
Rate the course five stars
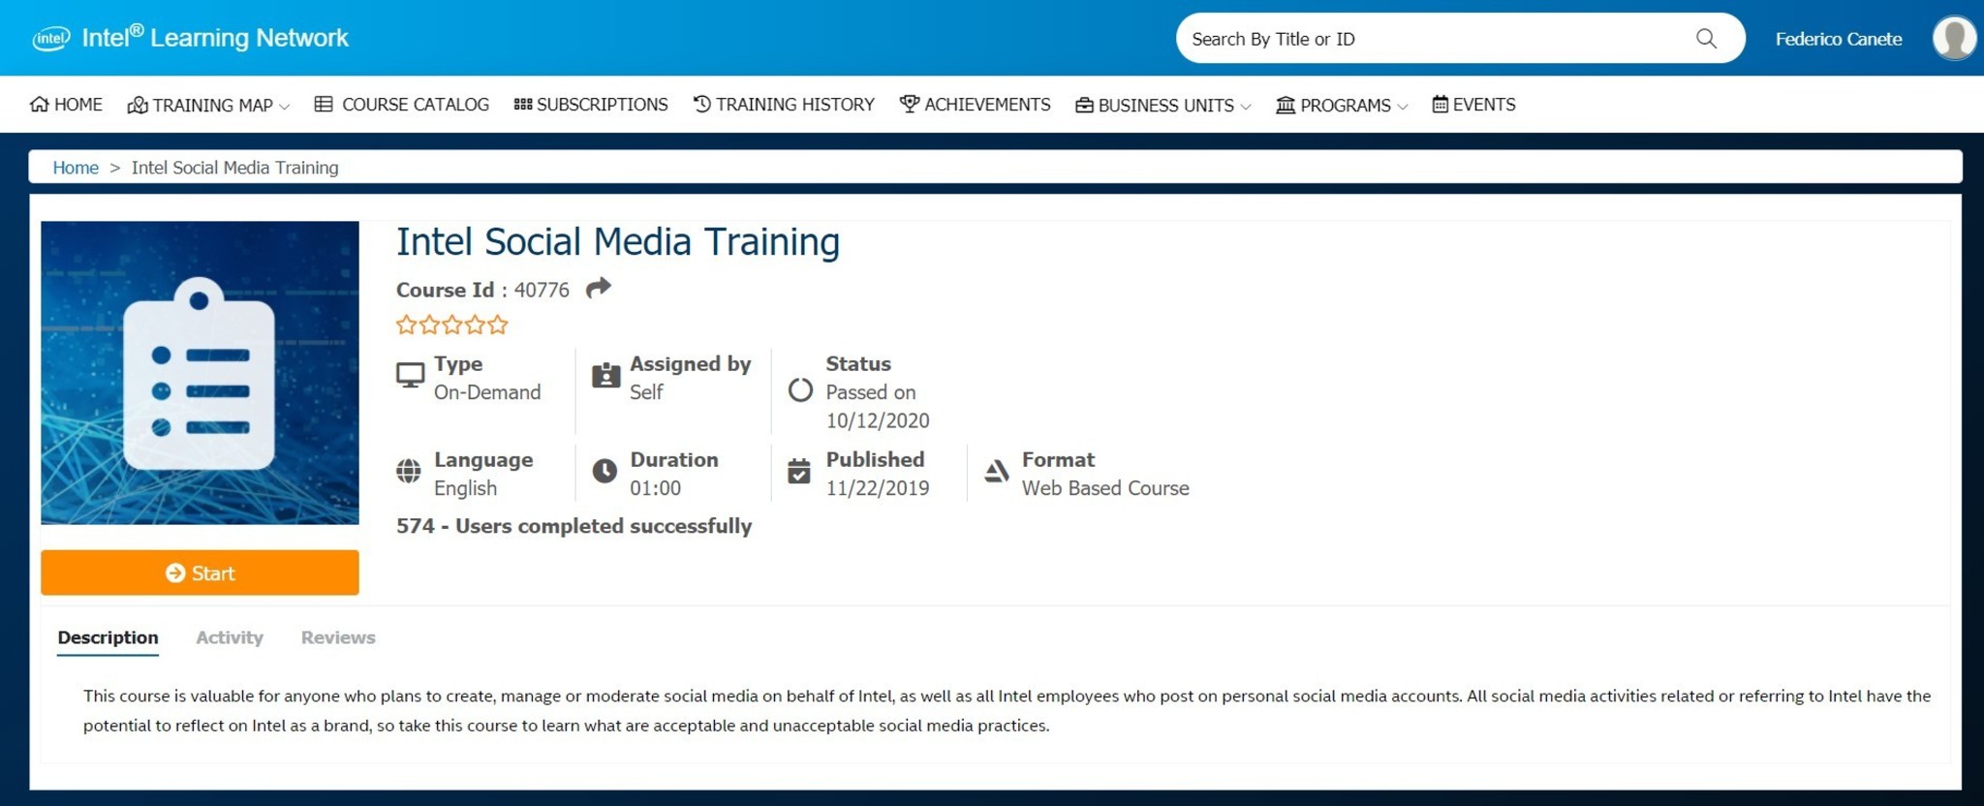pyautogui.click(x=498, y=325)
